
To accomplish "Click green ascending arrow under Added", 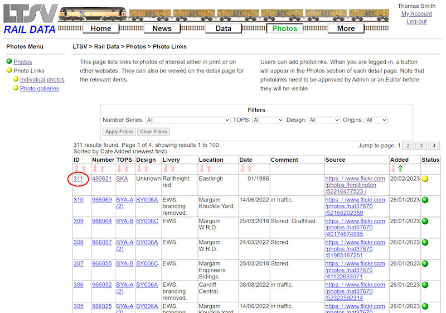I will pyautogui.click(x=400, y=168).
